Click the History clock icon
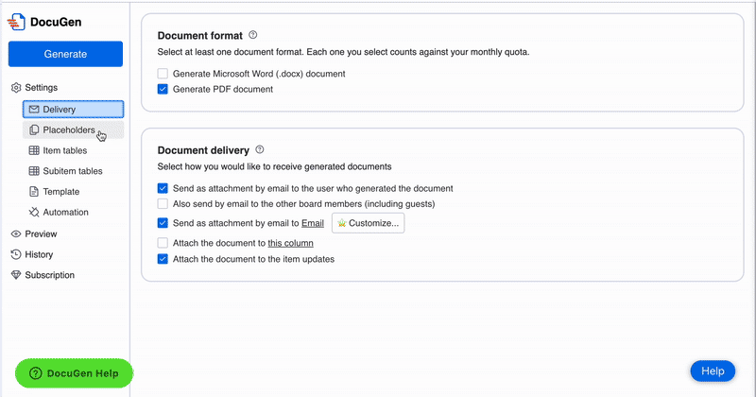This screenshot has height=397, width=756. [x=15, y=254]
